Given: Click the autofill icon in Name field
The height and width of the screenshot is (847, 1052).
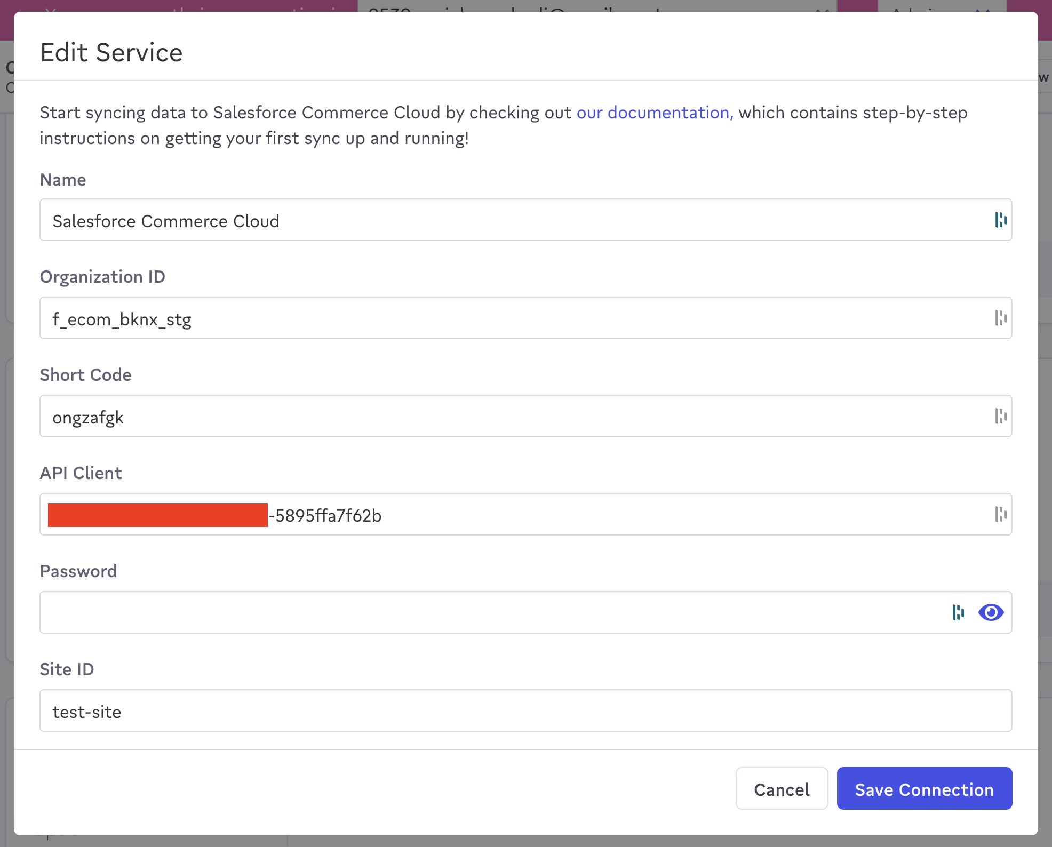Looking at the screenshot, I should pyautogui.click(x=1000, y=220).
